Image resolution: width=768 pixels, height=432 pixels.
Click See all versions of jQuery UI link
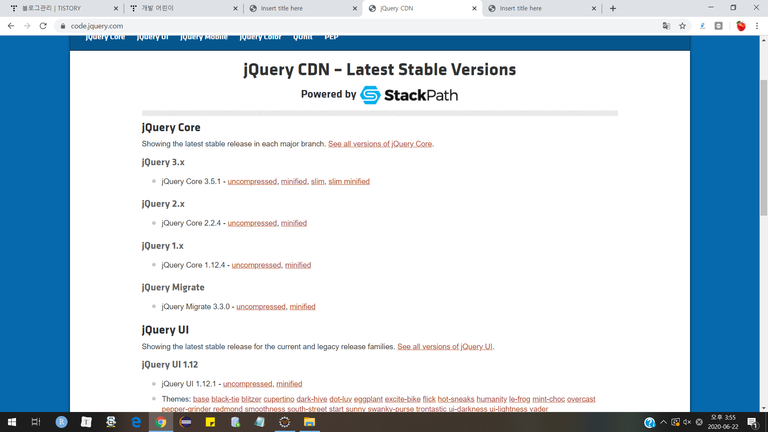(x=444, y=347)
